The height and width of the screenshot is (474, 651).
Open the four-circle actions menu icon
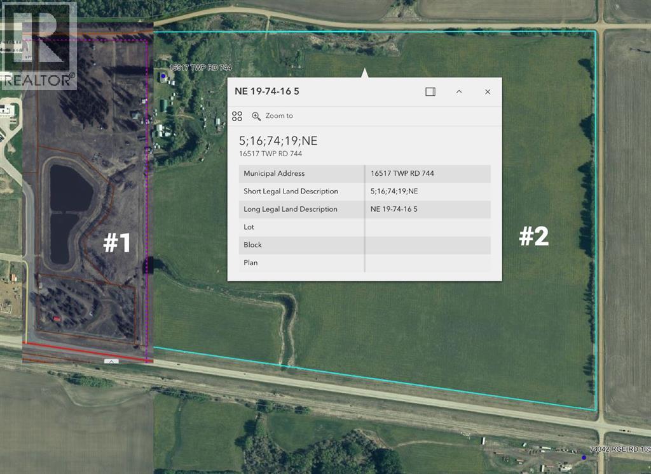237,116
